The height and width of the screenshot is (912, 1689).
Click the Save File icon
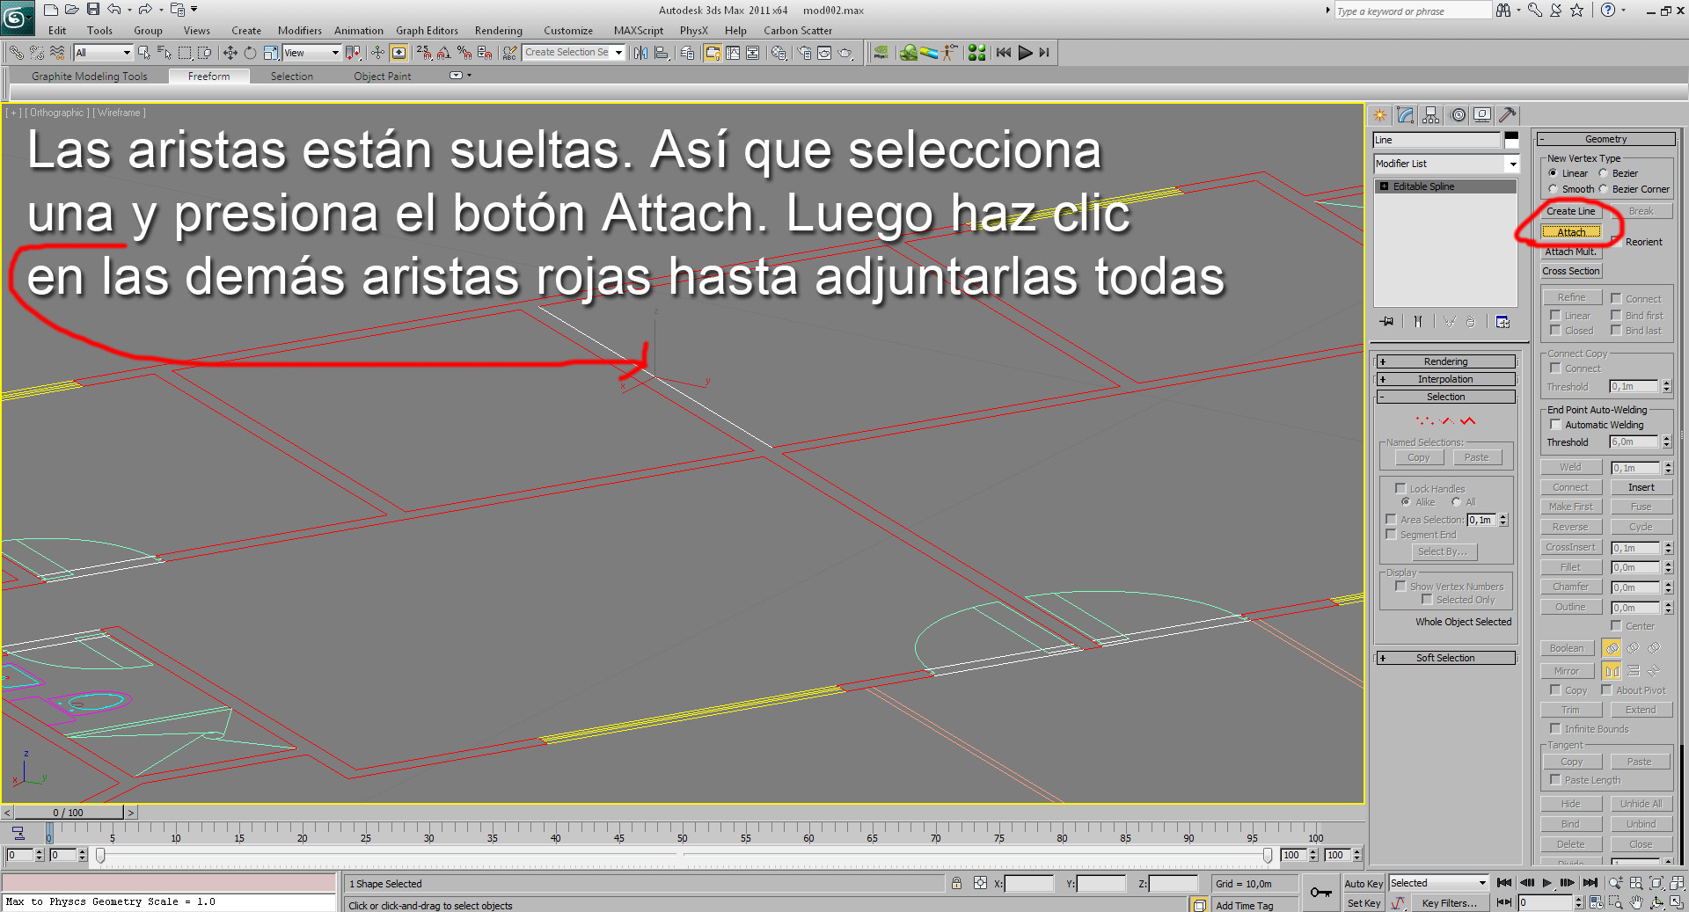point(92,10)
